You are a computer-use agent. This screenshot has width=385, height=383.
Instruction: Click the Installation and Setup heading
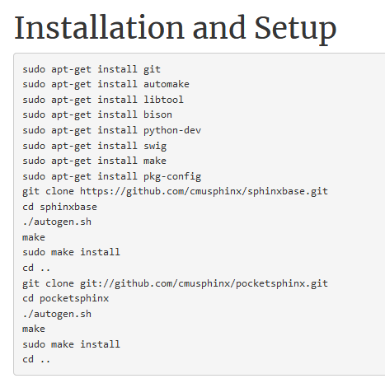pos(176,28)
